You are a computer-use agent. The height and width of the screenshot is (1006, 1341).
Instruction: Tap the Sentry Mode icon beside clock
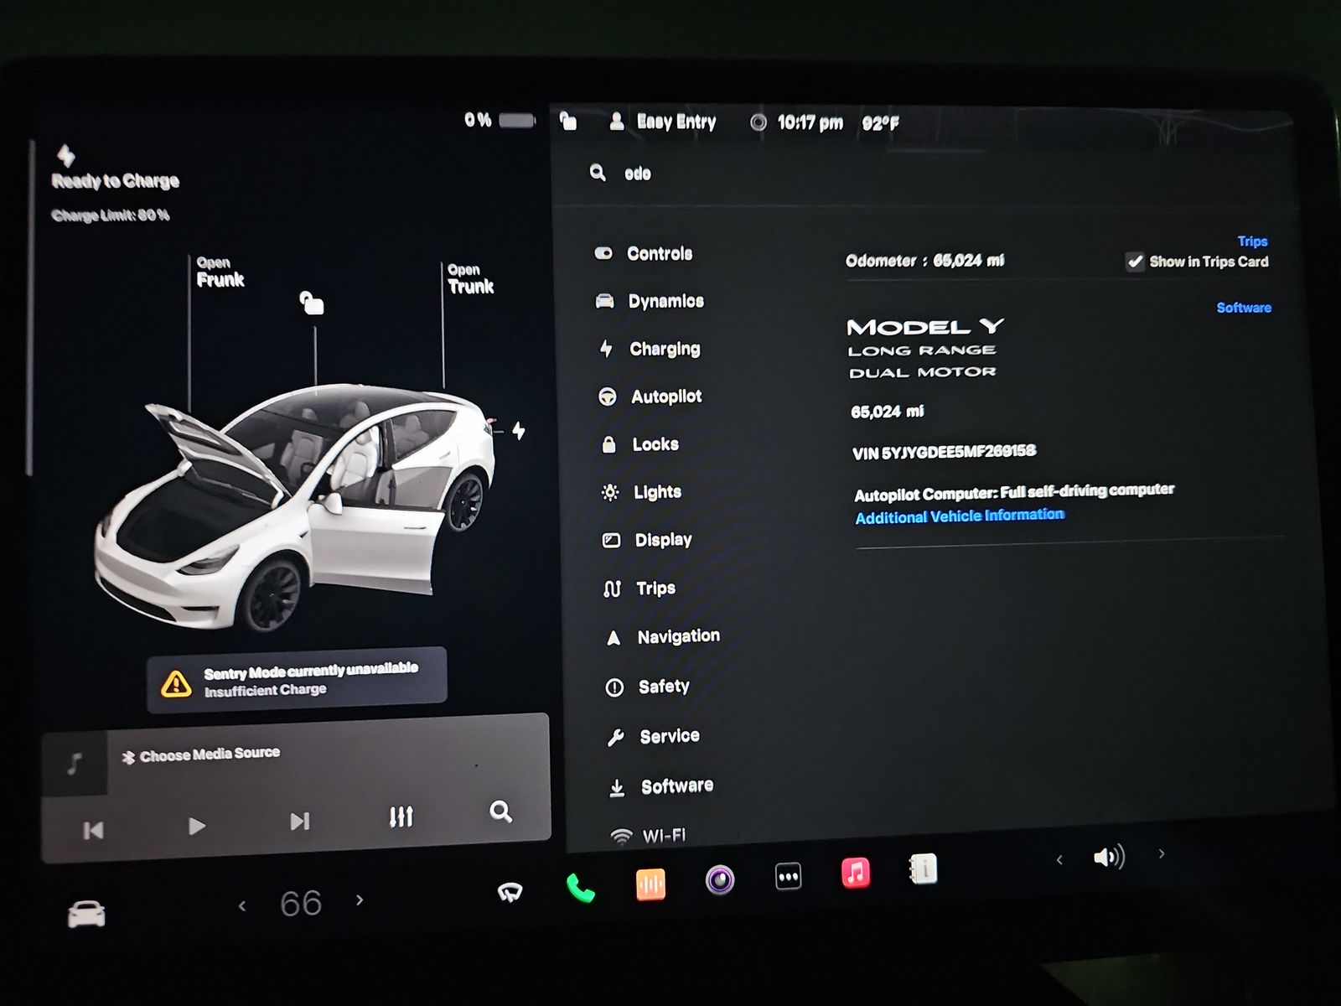(759, 122)
